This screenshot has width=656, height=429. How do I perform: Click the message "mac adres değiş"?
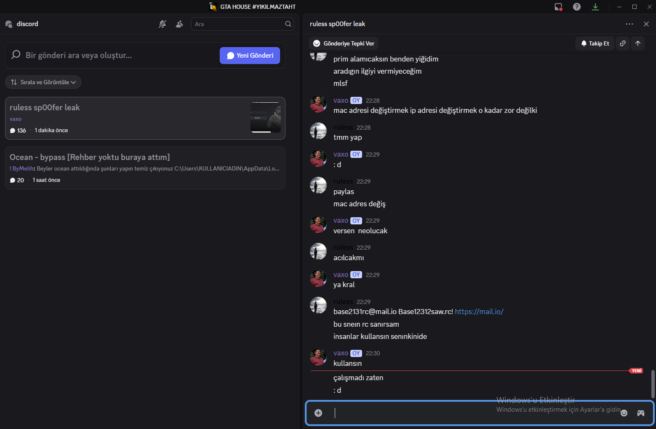pyautogui.click(x=360, y=204)
